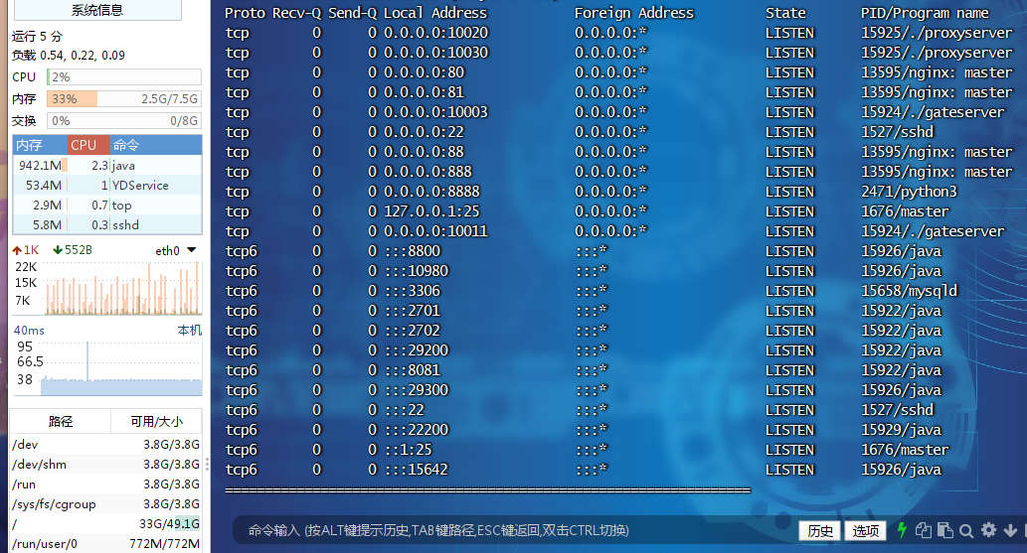Click the 本机 ping target link
Screen dimensions: 1027x553
(x=189, y=330)
